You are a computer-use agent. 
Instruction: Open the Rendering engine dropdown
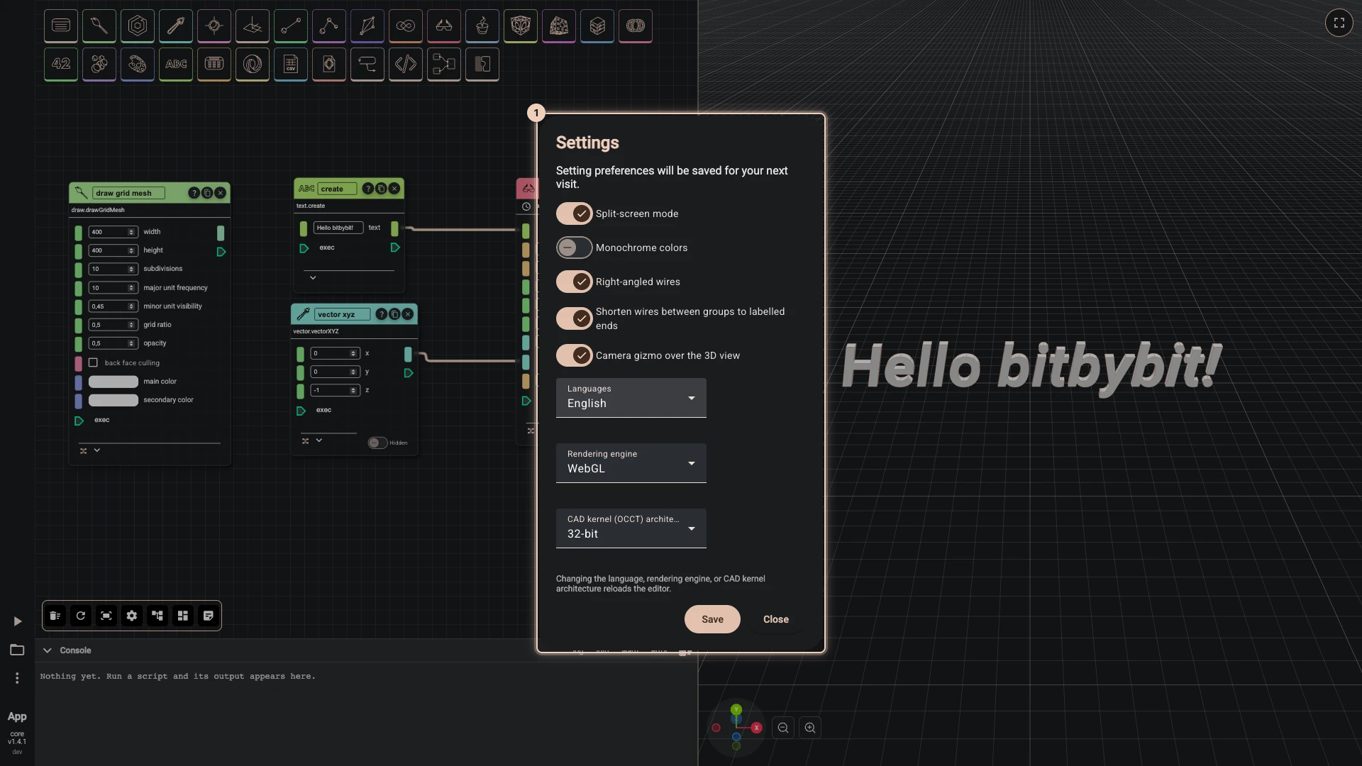[x=631, y=462]
